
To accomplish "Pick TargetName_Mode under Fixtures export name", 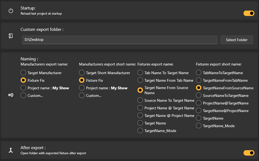I will pos(140,131).
